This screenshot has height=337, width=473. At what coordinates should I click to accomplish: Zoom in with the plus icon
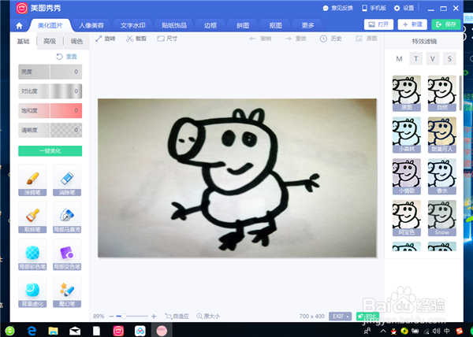pos(154,317)
